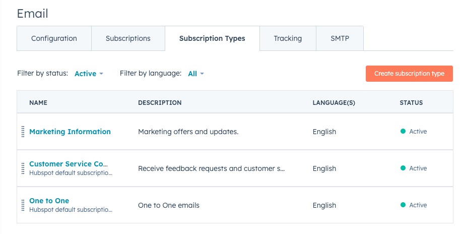Open the Tracking tab

(288, 38)
